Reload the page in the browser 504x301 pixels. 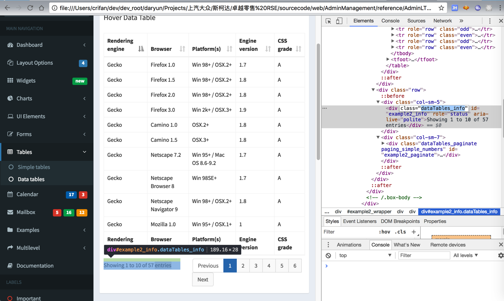30,8
